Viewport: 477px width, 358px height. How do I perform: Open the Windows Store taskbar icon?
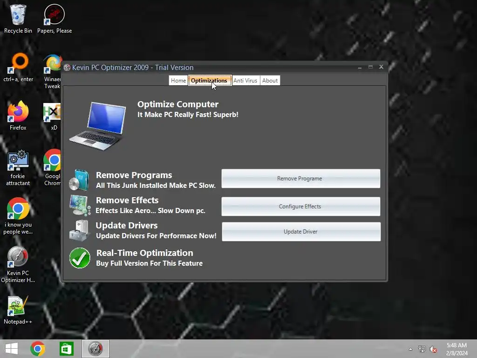[x=66, y=349]
